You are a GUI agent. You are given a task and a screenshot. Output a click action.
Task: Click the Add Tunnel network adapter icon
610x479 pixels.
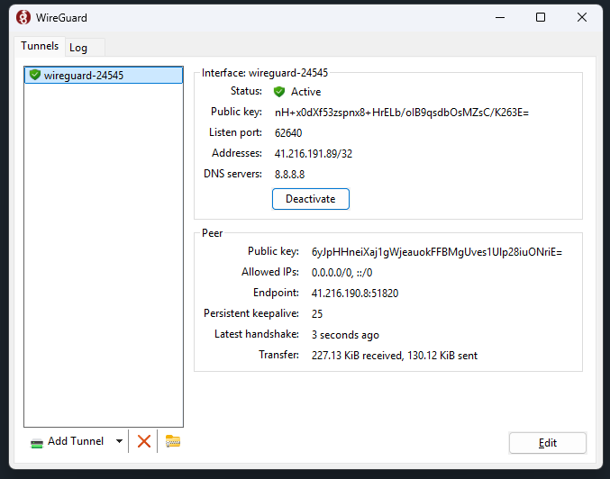37,443
